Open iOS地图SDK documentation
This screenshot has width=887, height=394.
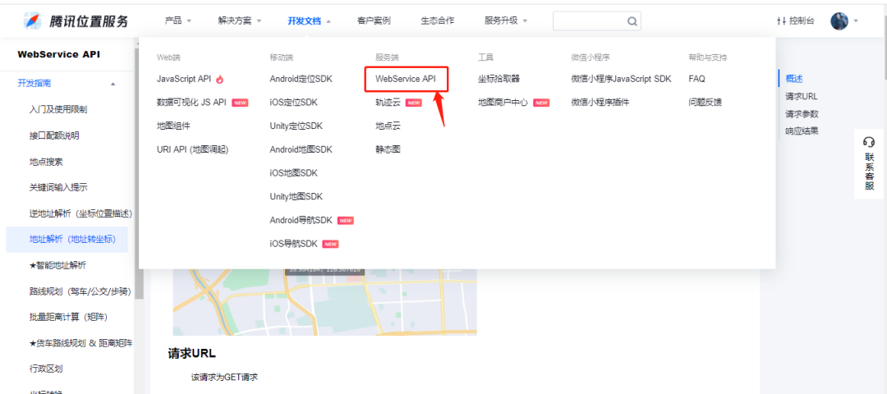click(x=293, y=173)
